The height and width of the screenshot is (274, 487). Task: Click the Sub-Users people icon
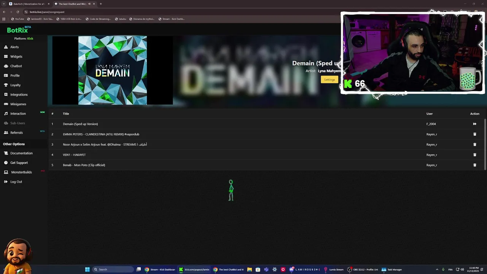6,123
